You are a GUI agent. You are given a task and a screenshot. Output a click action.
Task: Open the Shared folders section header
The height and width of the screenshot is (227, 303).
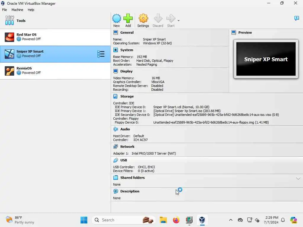pos(132,178)
